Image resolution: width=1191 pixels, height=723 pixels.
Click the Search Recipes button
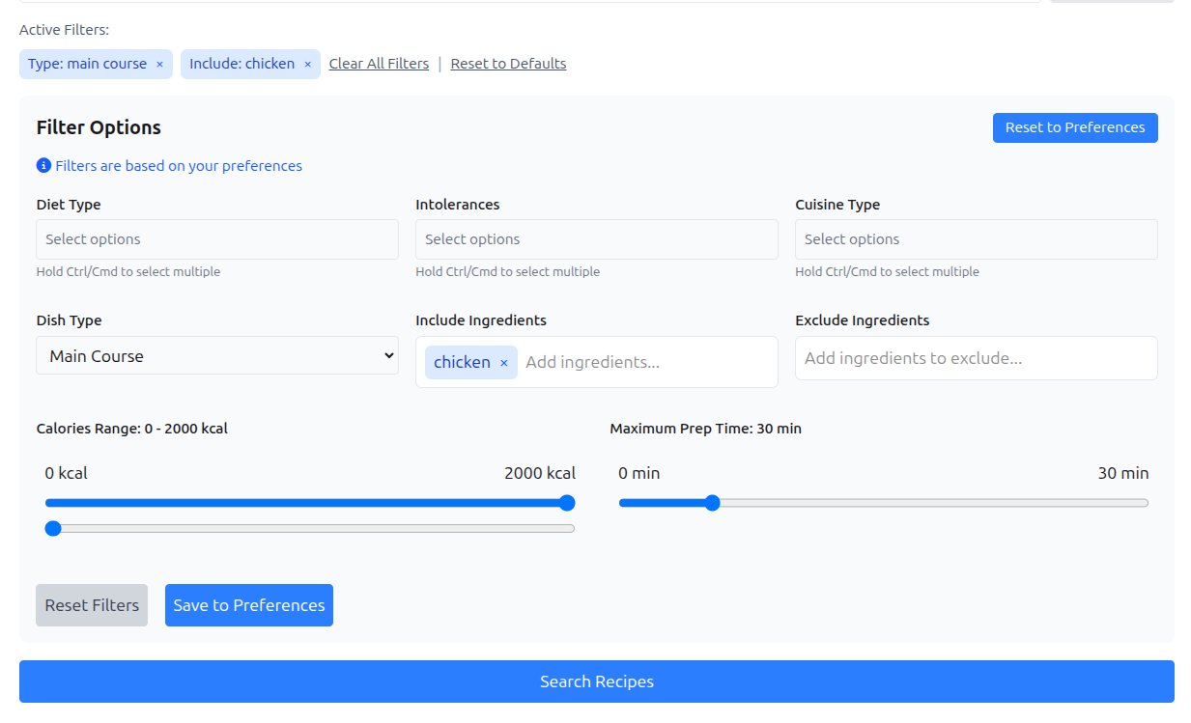click(596, 681)
